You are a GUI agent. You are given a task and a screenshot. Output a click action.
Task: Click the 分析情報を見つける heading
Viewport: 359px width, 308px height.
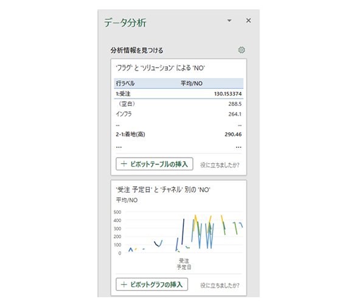coord(137,51)
